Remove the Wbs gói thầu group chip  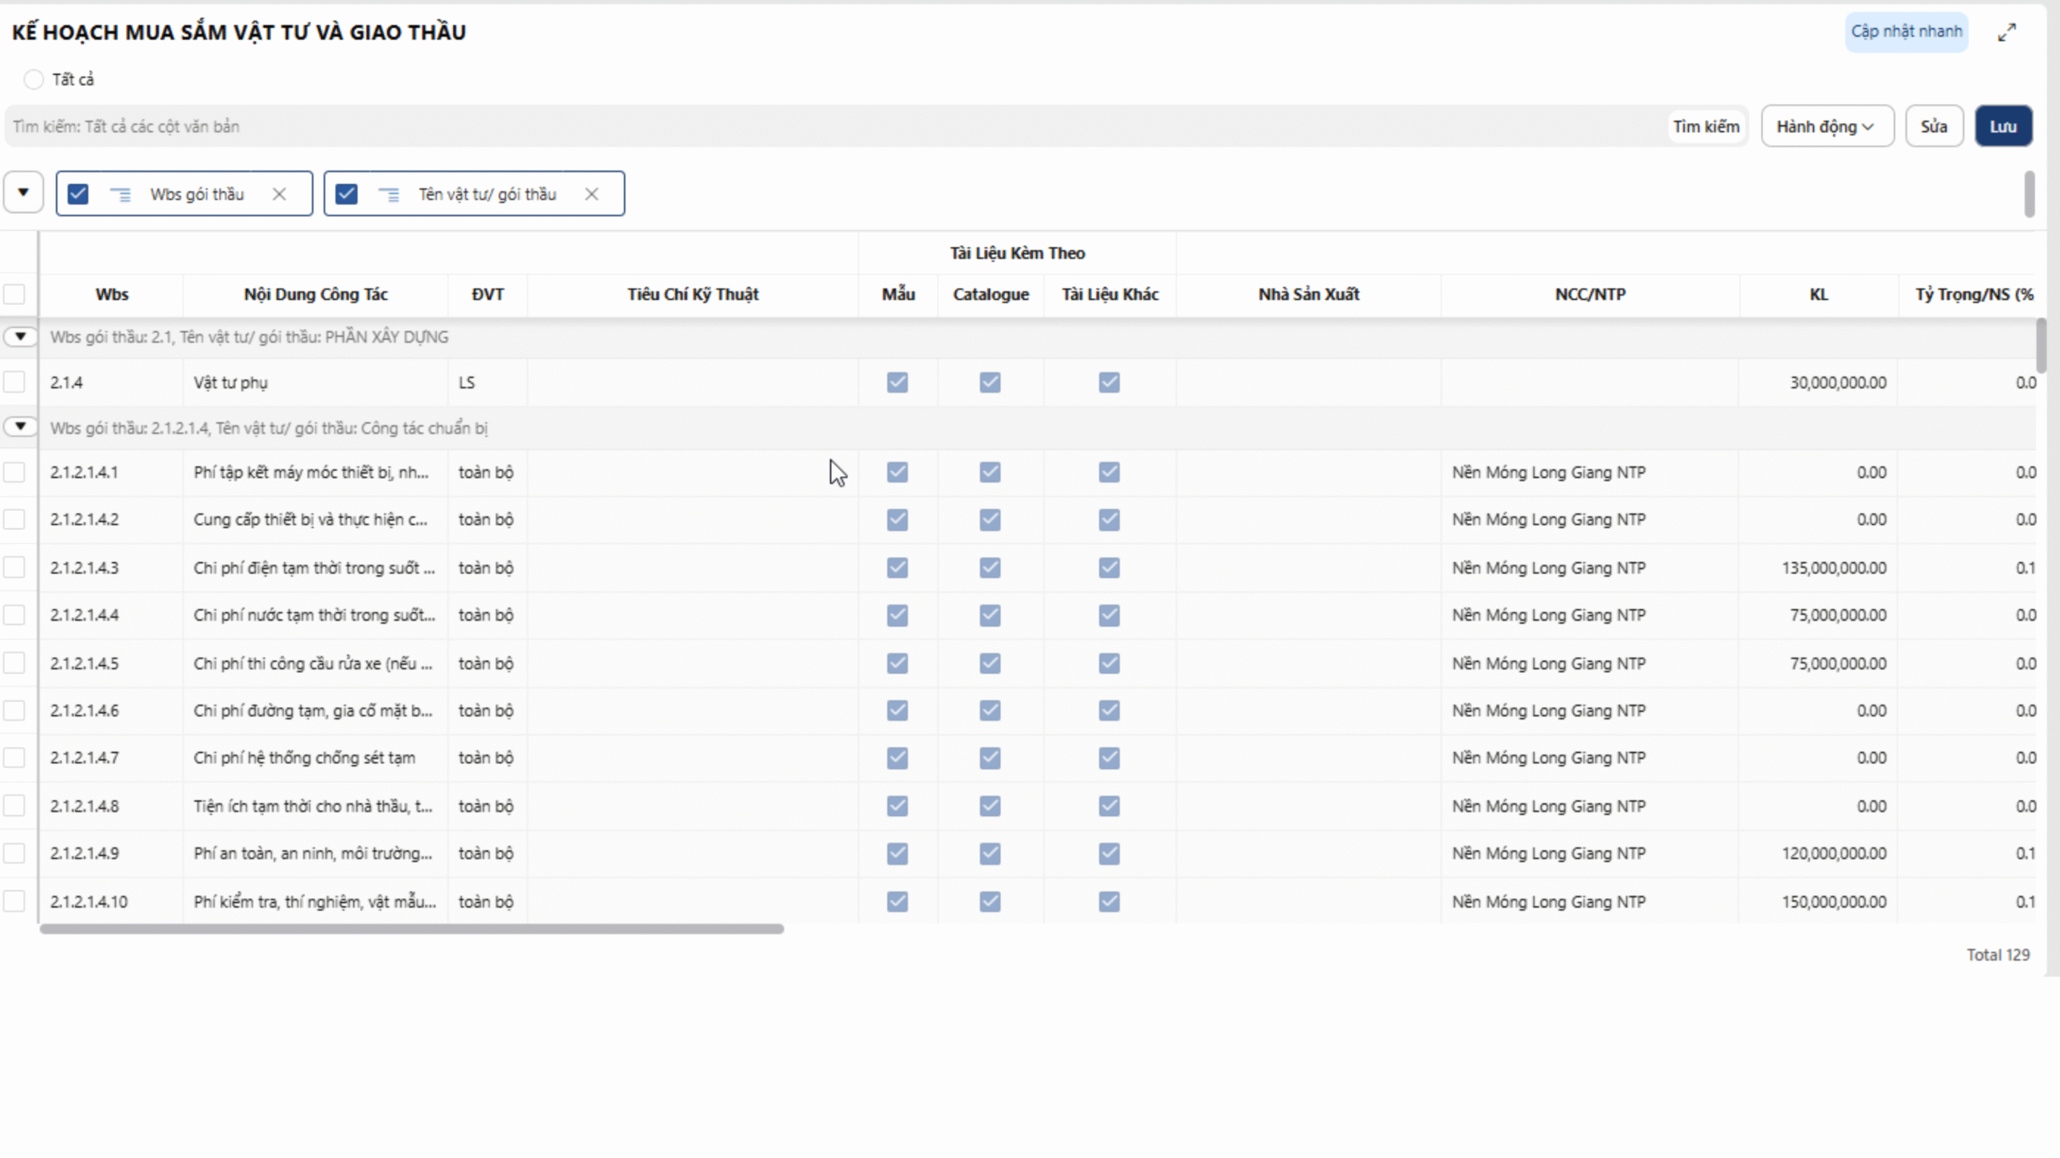click(279, 194)
